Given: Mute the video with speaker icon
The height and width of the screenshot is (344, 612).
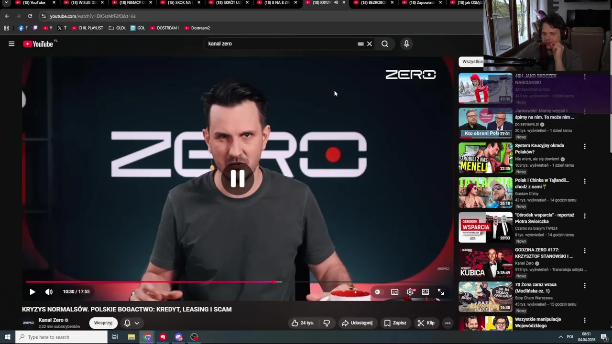Looking at the screenshot, I should (49, 292).
